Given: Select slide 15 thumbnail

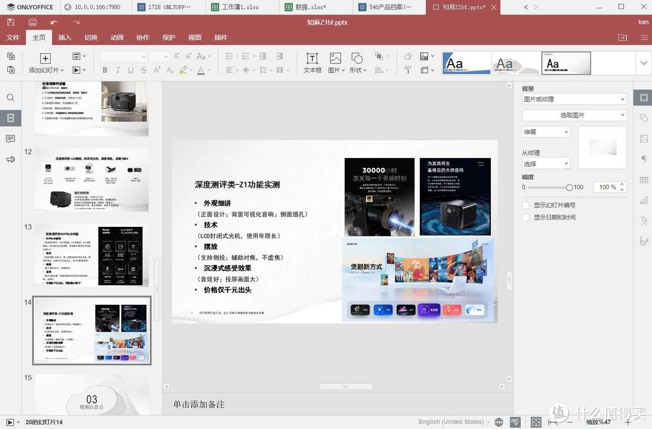Looking at the screenshot, I should coord(92,394).
